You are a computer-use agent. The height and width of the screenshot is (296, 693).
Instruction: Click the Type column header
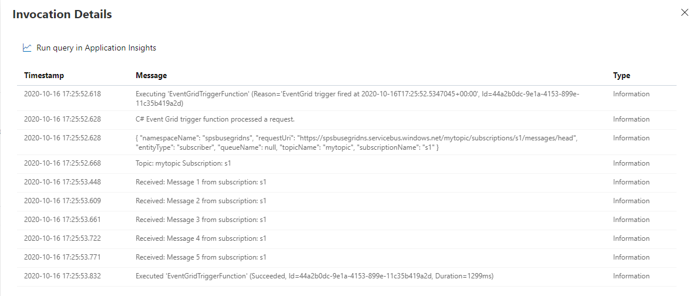pyautogui.click(x=621, y=75)
